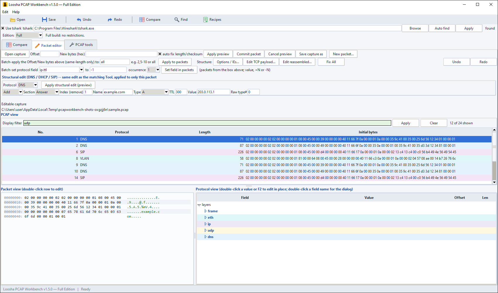Click the New bytes (hex) input
This screenshot has height=293, width=498.
(121, 54)
